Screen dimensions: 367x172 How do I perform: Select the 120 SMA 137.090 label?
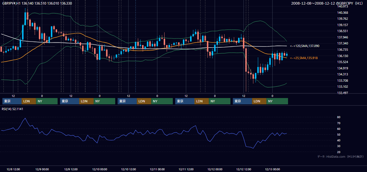(x=305, y=46)
